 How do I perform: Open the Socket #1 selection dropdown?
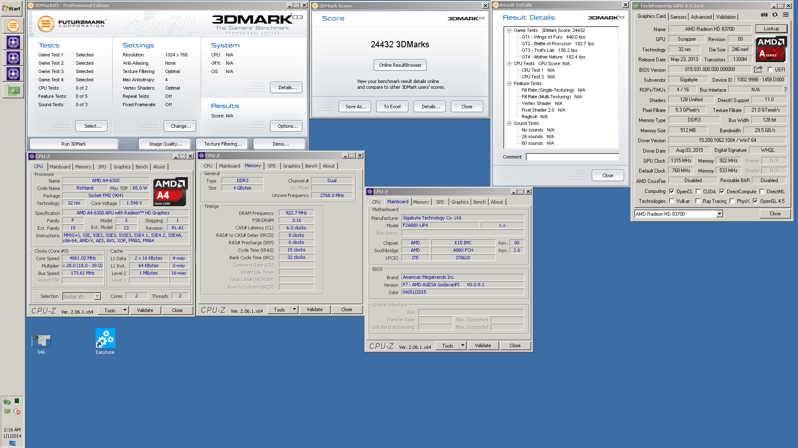(x=97, y=296)
